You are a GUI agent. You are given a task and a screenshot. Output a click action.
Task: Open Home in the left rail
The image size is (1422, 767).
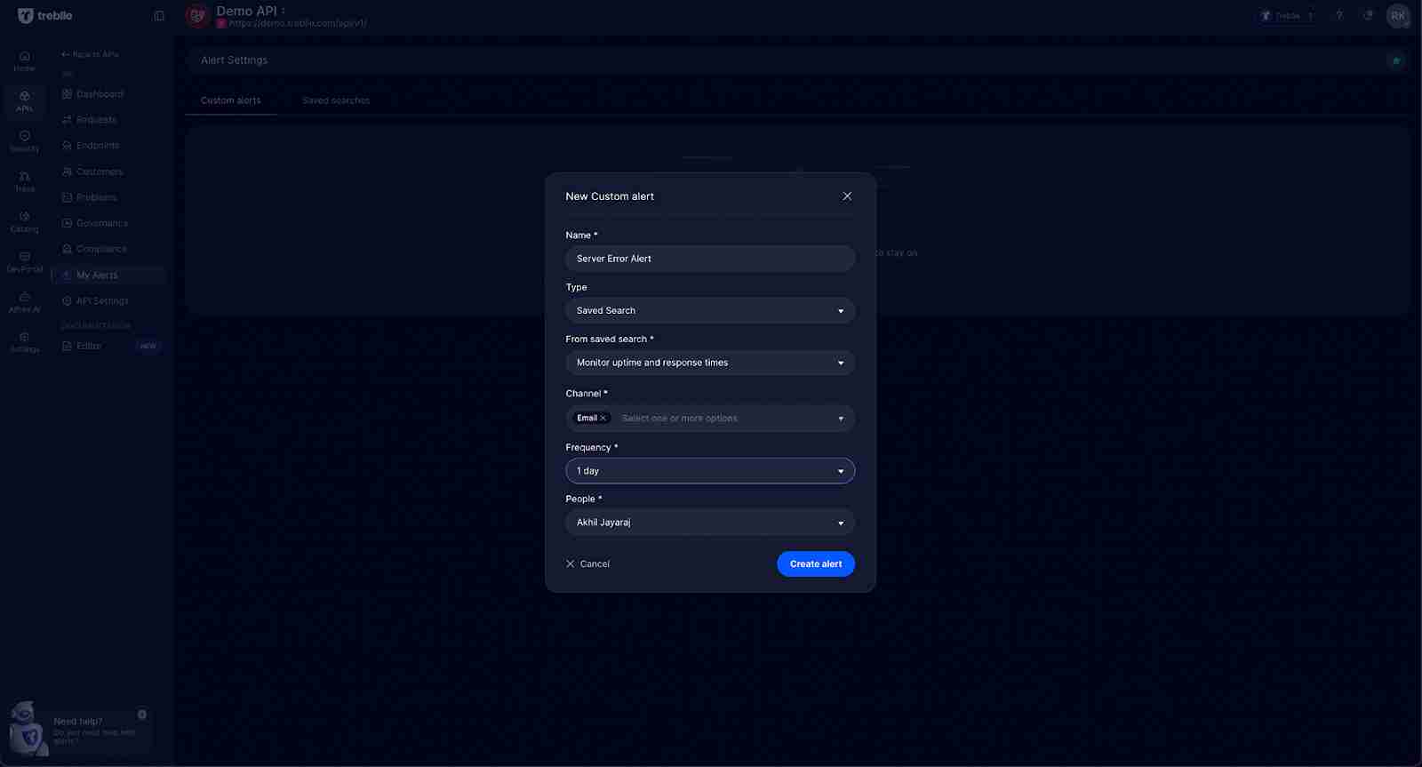[24, 61]
